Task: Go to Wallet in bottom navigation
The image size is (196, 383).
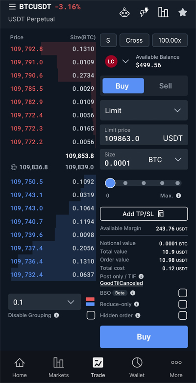Action: click(137, 367)
